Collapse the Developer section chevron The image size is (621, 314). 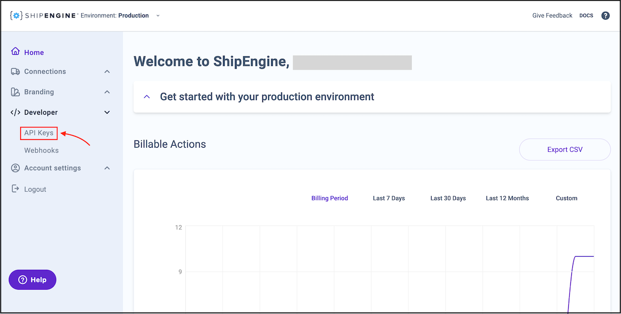107,113
